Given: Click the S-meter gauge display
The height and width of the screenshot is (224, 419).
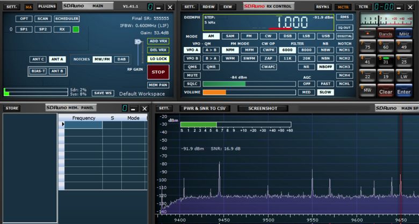Looking at the screenshot, I should 386,19.
